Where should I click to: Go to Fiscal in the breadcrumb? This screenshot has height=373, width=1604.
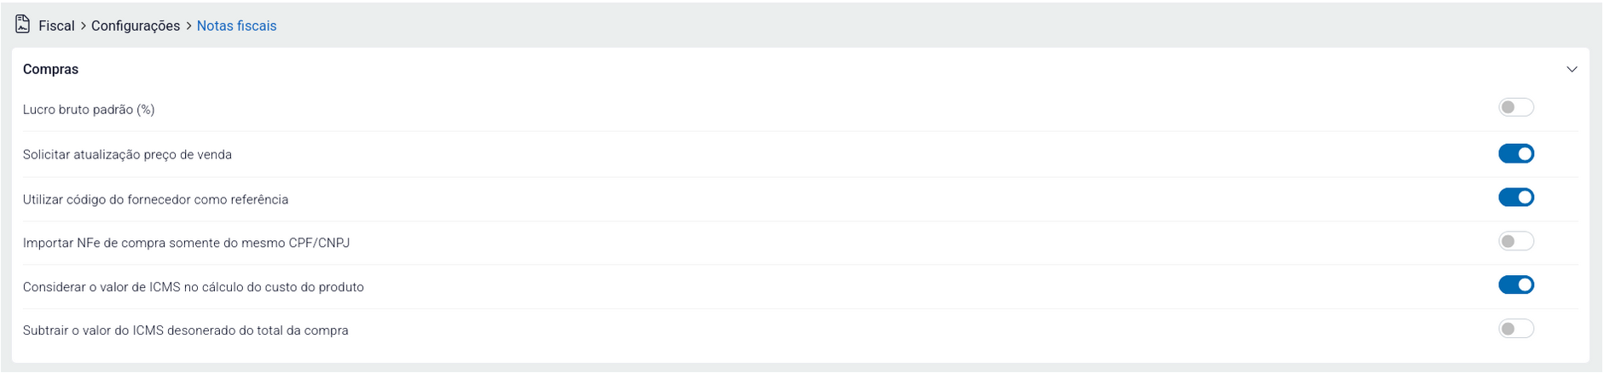tap(56, 26)
